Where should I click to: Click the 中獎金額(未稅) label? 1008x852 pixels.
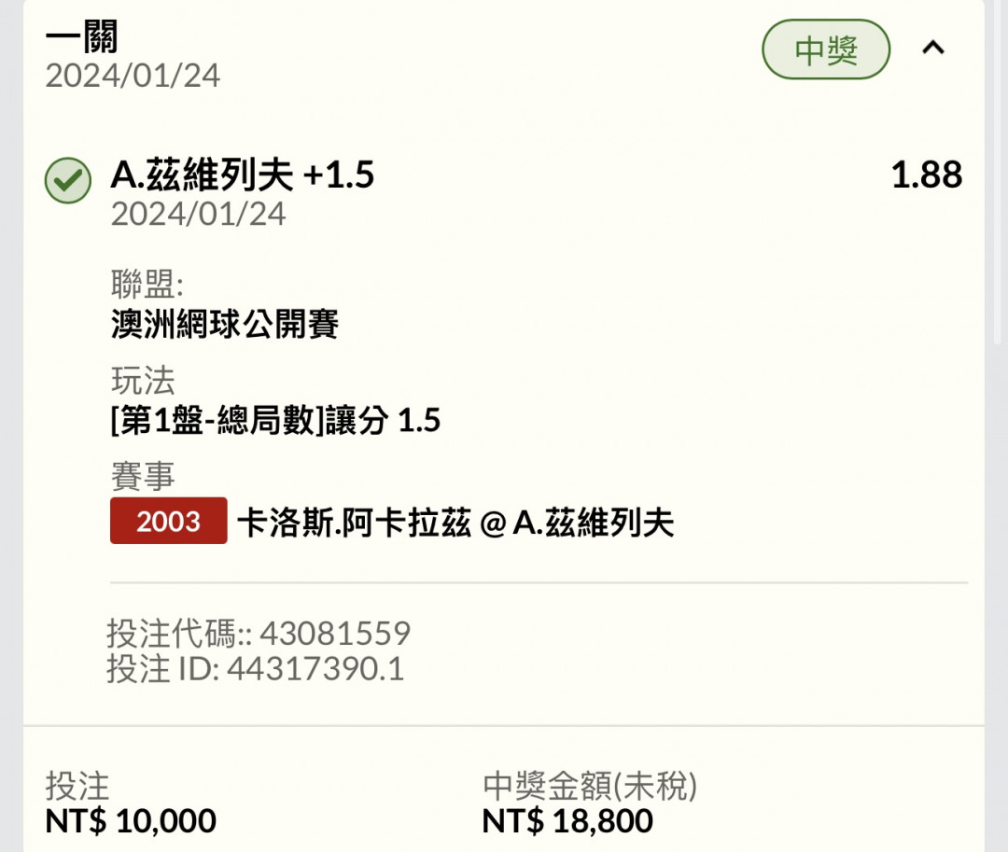[590, 786]
